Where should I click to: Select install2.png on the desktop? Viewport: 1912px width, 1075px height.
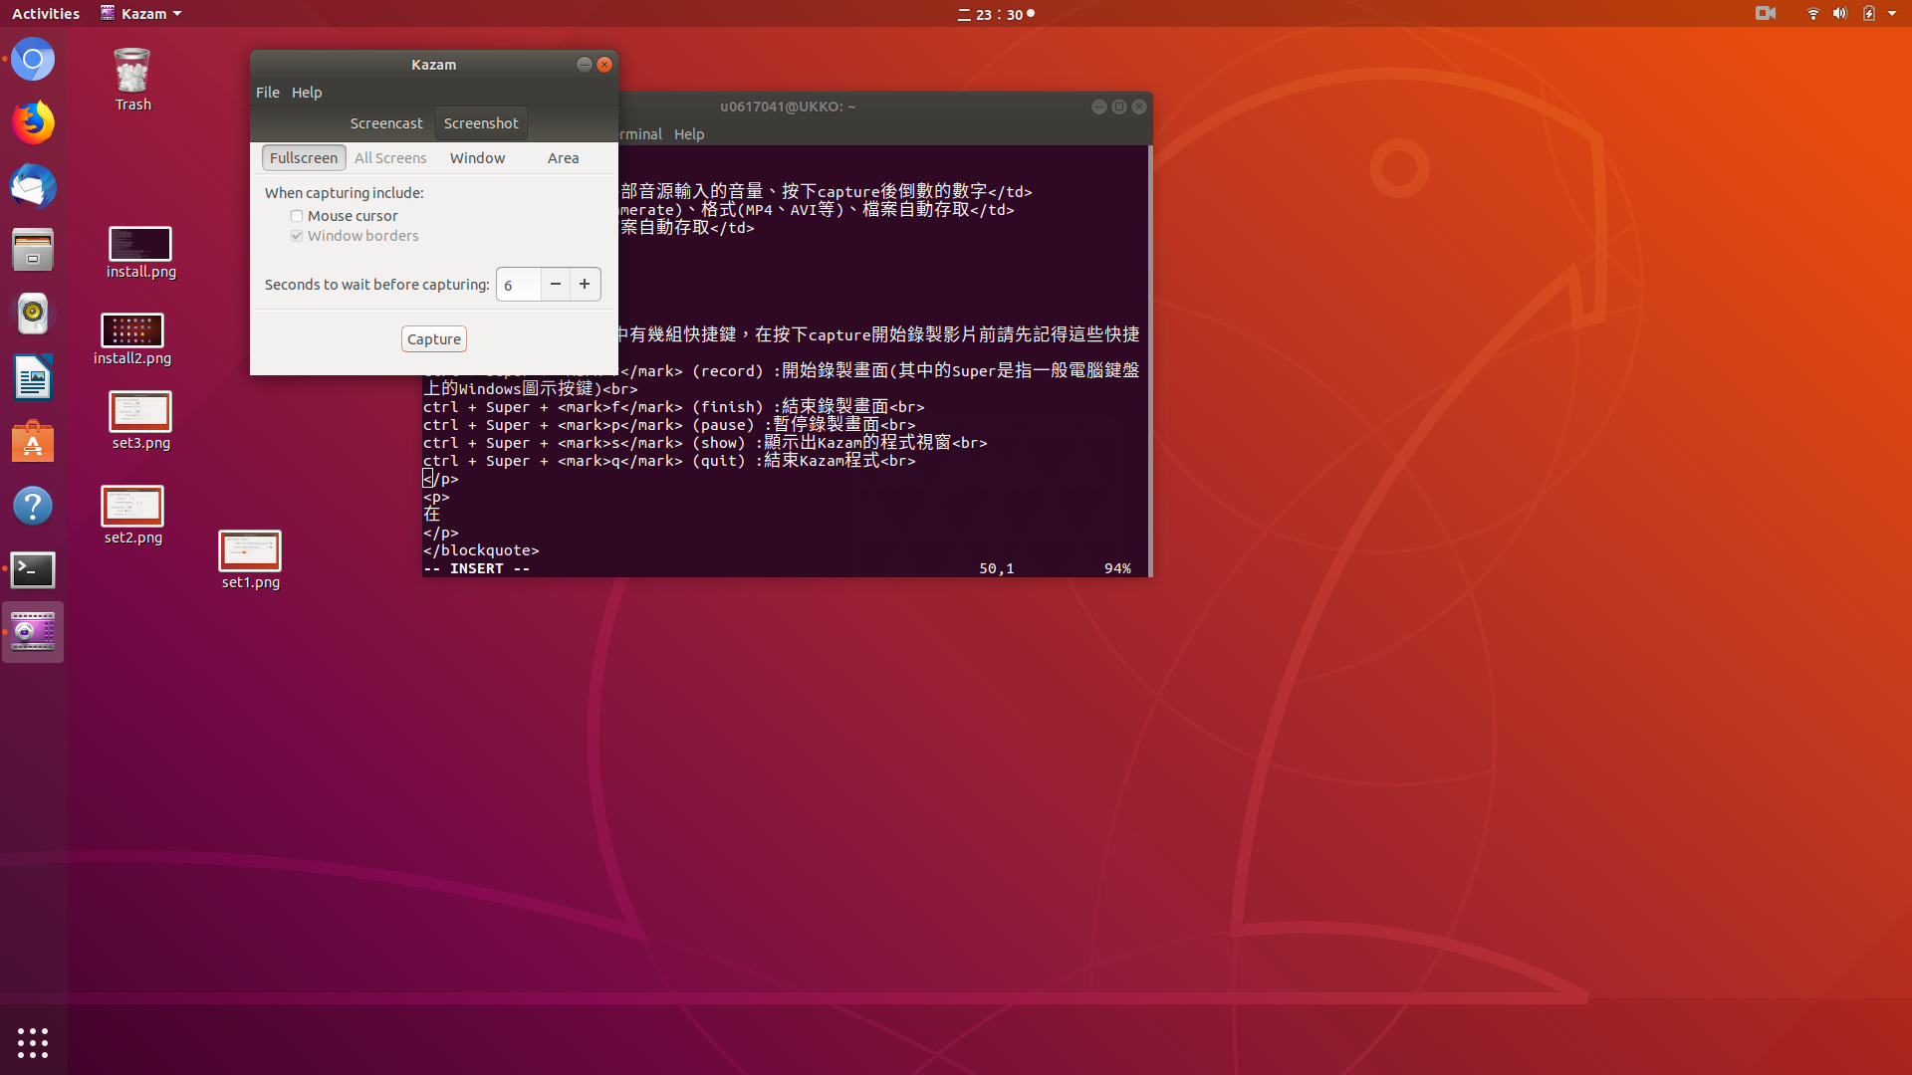click(x=132, y=339)
